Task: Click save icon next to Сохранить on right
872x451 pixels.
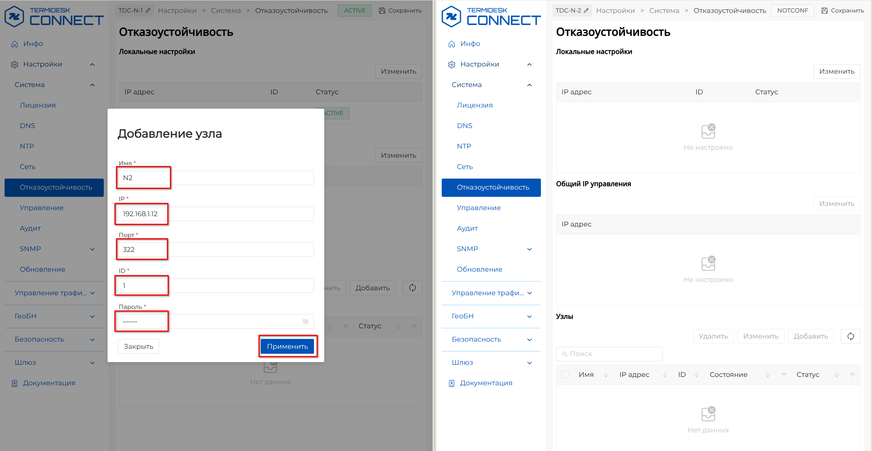Action: [824, 11]
